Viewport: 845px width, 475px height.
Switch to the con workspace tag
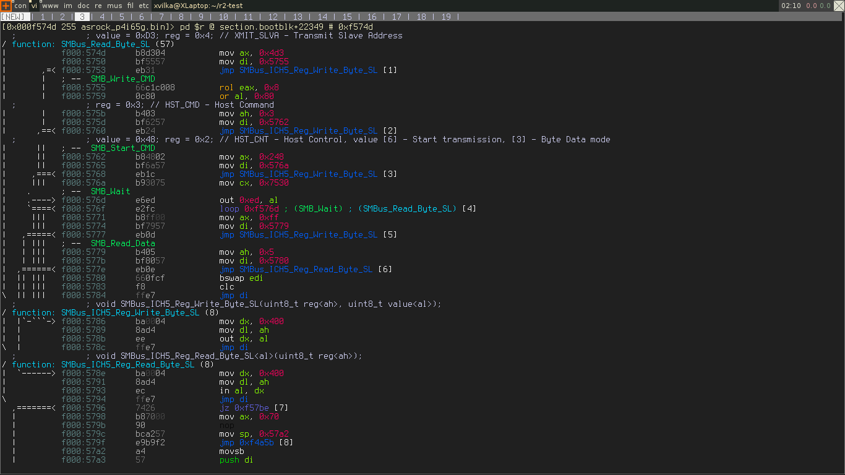(x=20, y=6)
